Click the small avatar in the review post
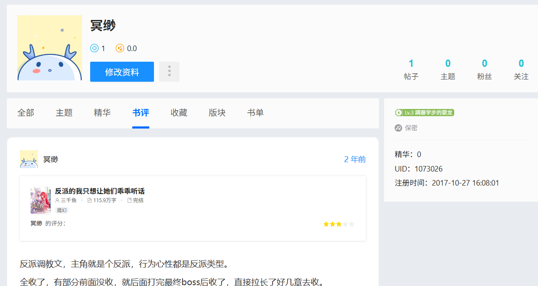Viewport: 538px width, 286px height. [x=29, y=159]
